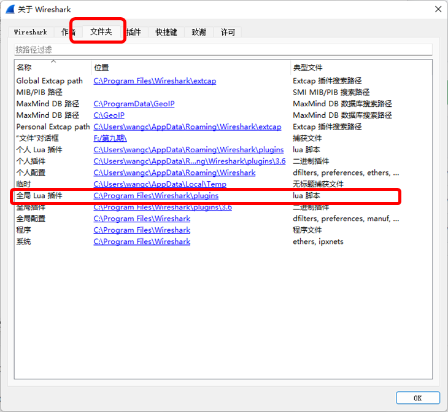This screenshot has height=412, width=448.
Task: Open the Global Extcap path extcap link
Action: tap(155, 81)
